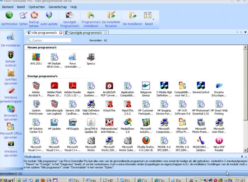
Task: Select Adobe Acrobat R... program
Action: click(x=36, y=89)
